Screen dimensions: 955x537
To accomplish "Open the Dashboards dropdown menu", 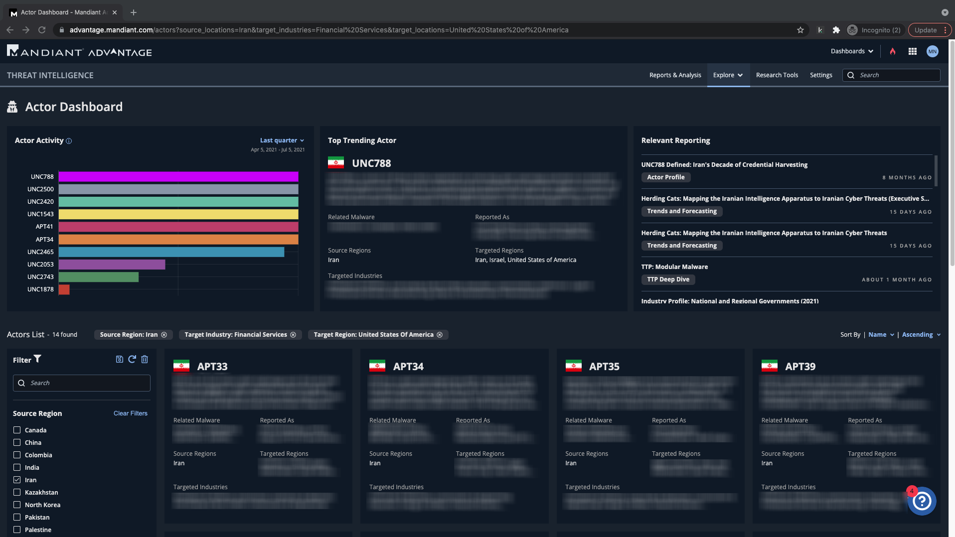I will tap(852, 51).
